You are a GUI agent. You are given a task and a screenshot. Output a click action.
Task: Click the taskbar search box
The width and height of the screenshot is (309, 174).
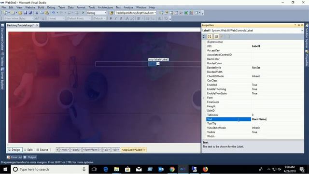[50, 169]
